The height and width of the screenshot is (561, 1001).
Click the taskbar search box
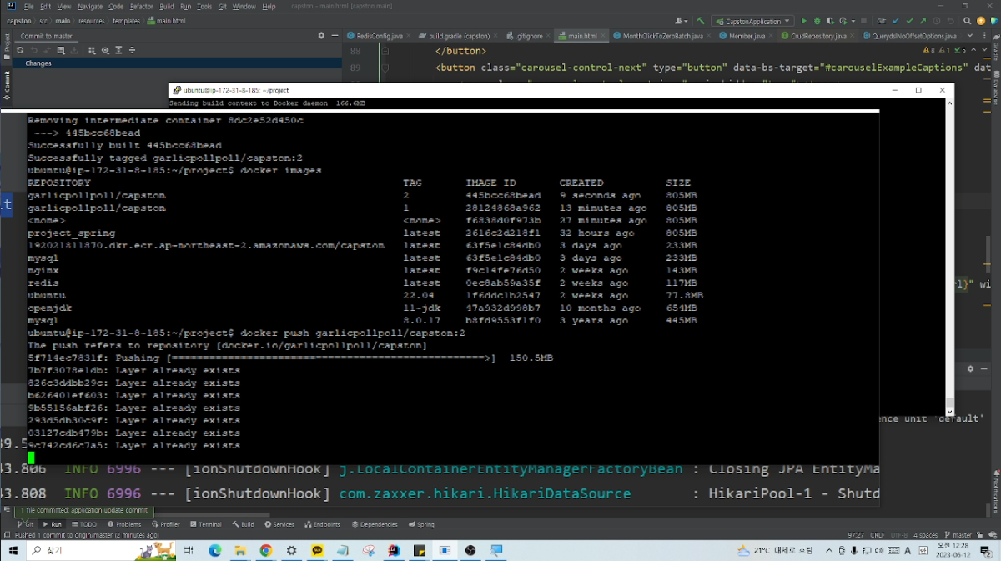click(103, 551)
